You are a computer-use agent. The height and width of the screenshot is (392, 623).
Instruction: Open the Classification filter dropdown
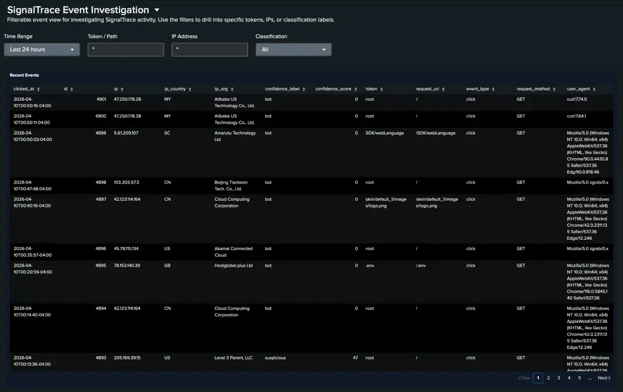click(x=294, y=49)
